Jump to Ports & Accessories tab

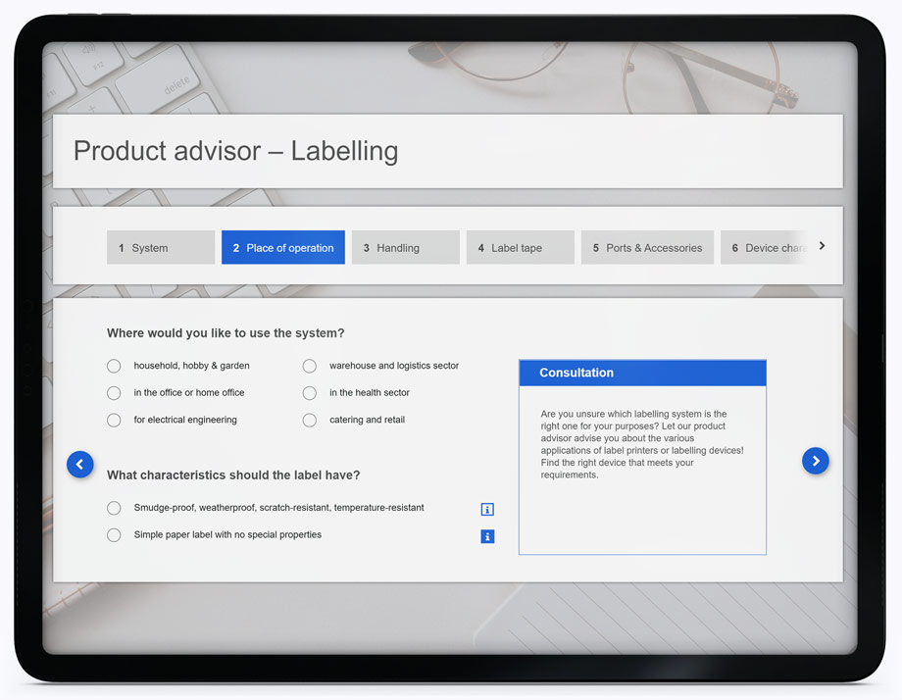647,248
